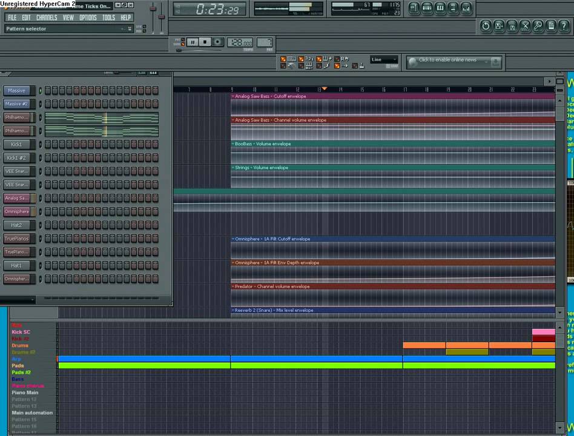The image size is (574, 436).
Task: Toggle the step editing checkbox
Action: [319, 66]
